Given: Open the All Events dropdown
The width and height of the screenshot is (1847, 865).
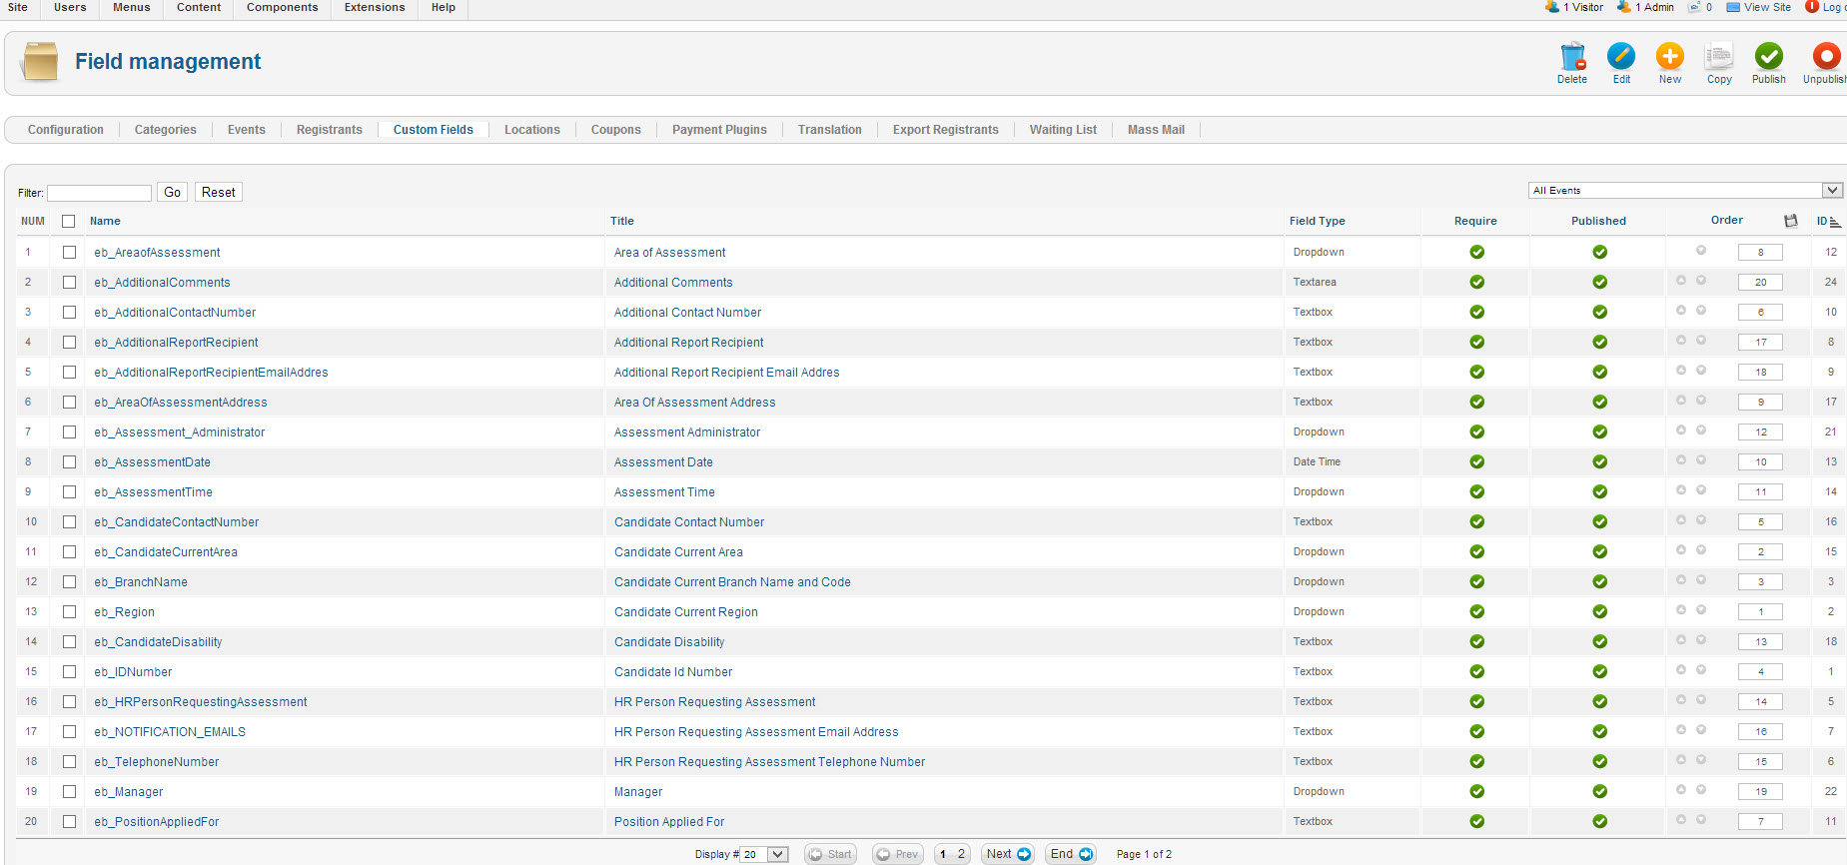Looking at the screenshot, I should 1685,191.
